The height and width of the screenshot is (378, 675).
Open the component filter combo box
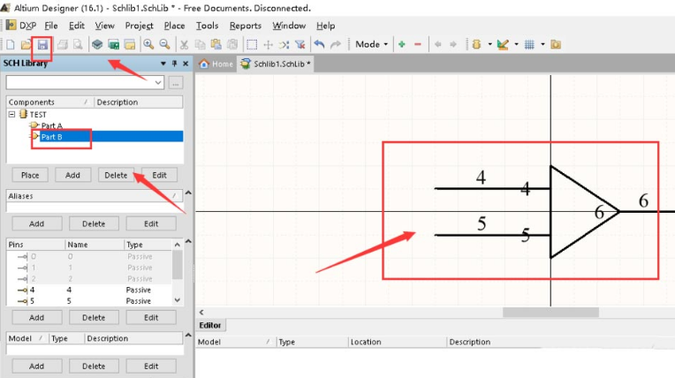point(85,82)
